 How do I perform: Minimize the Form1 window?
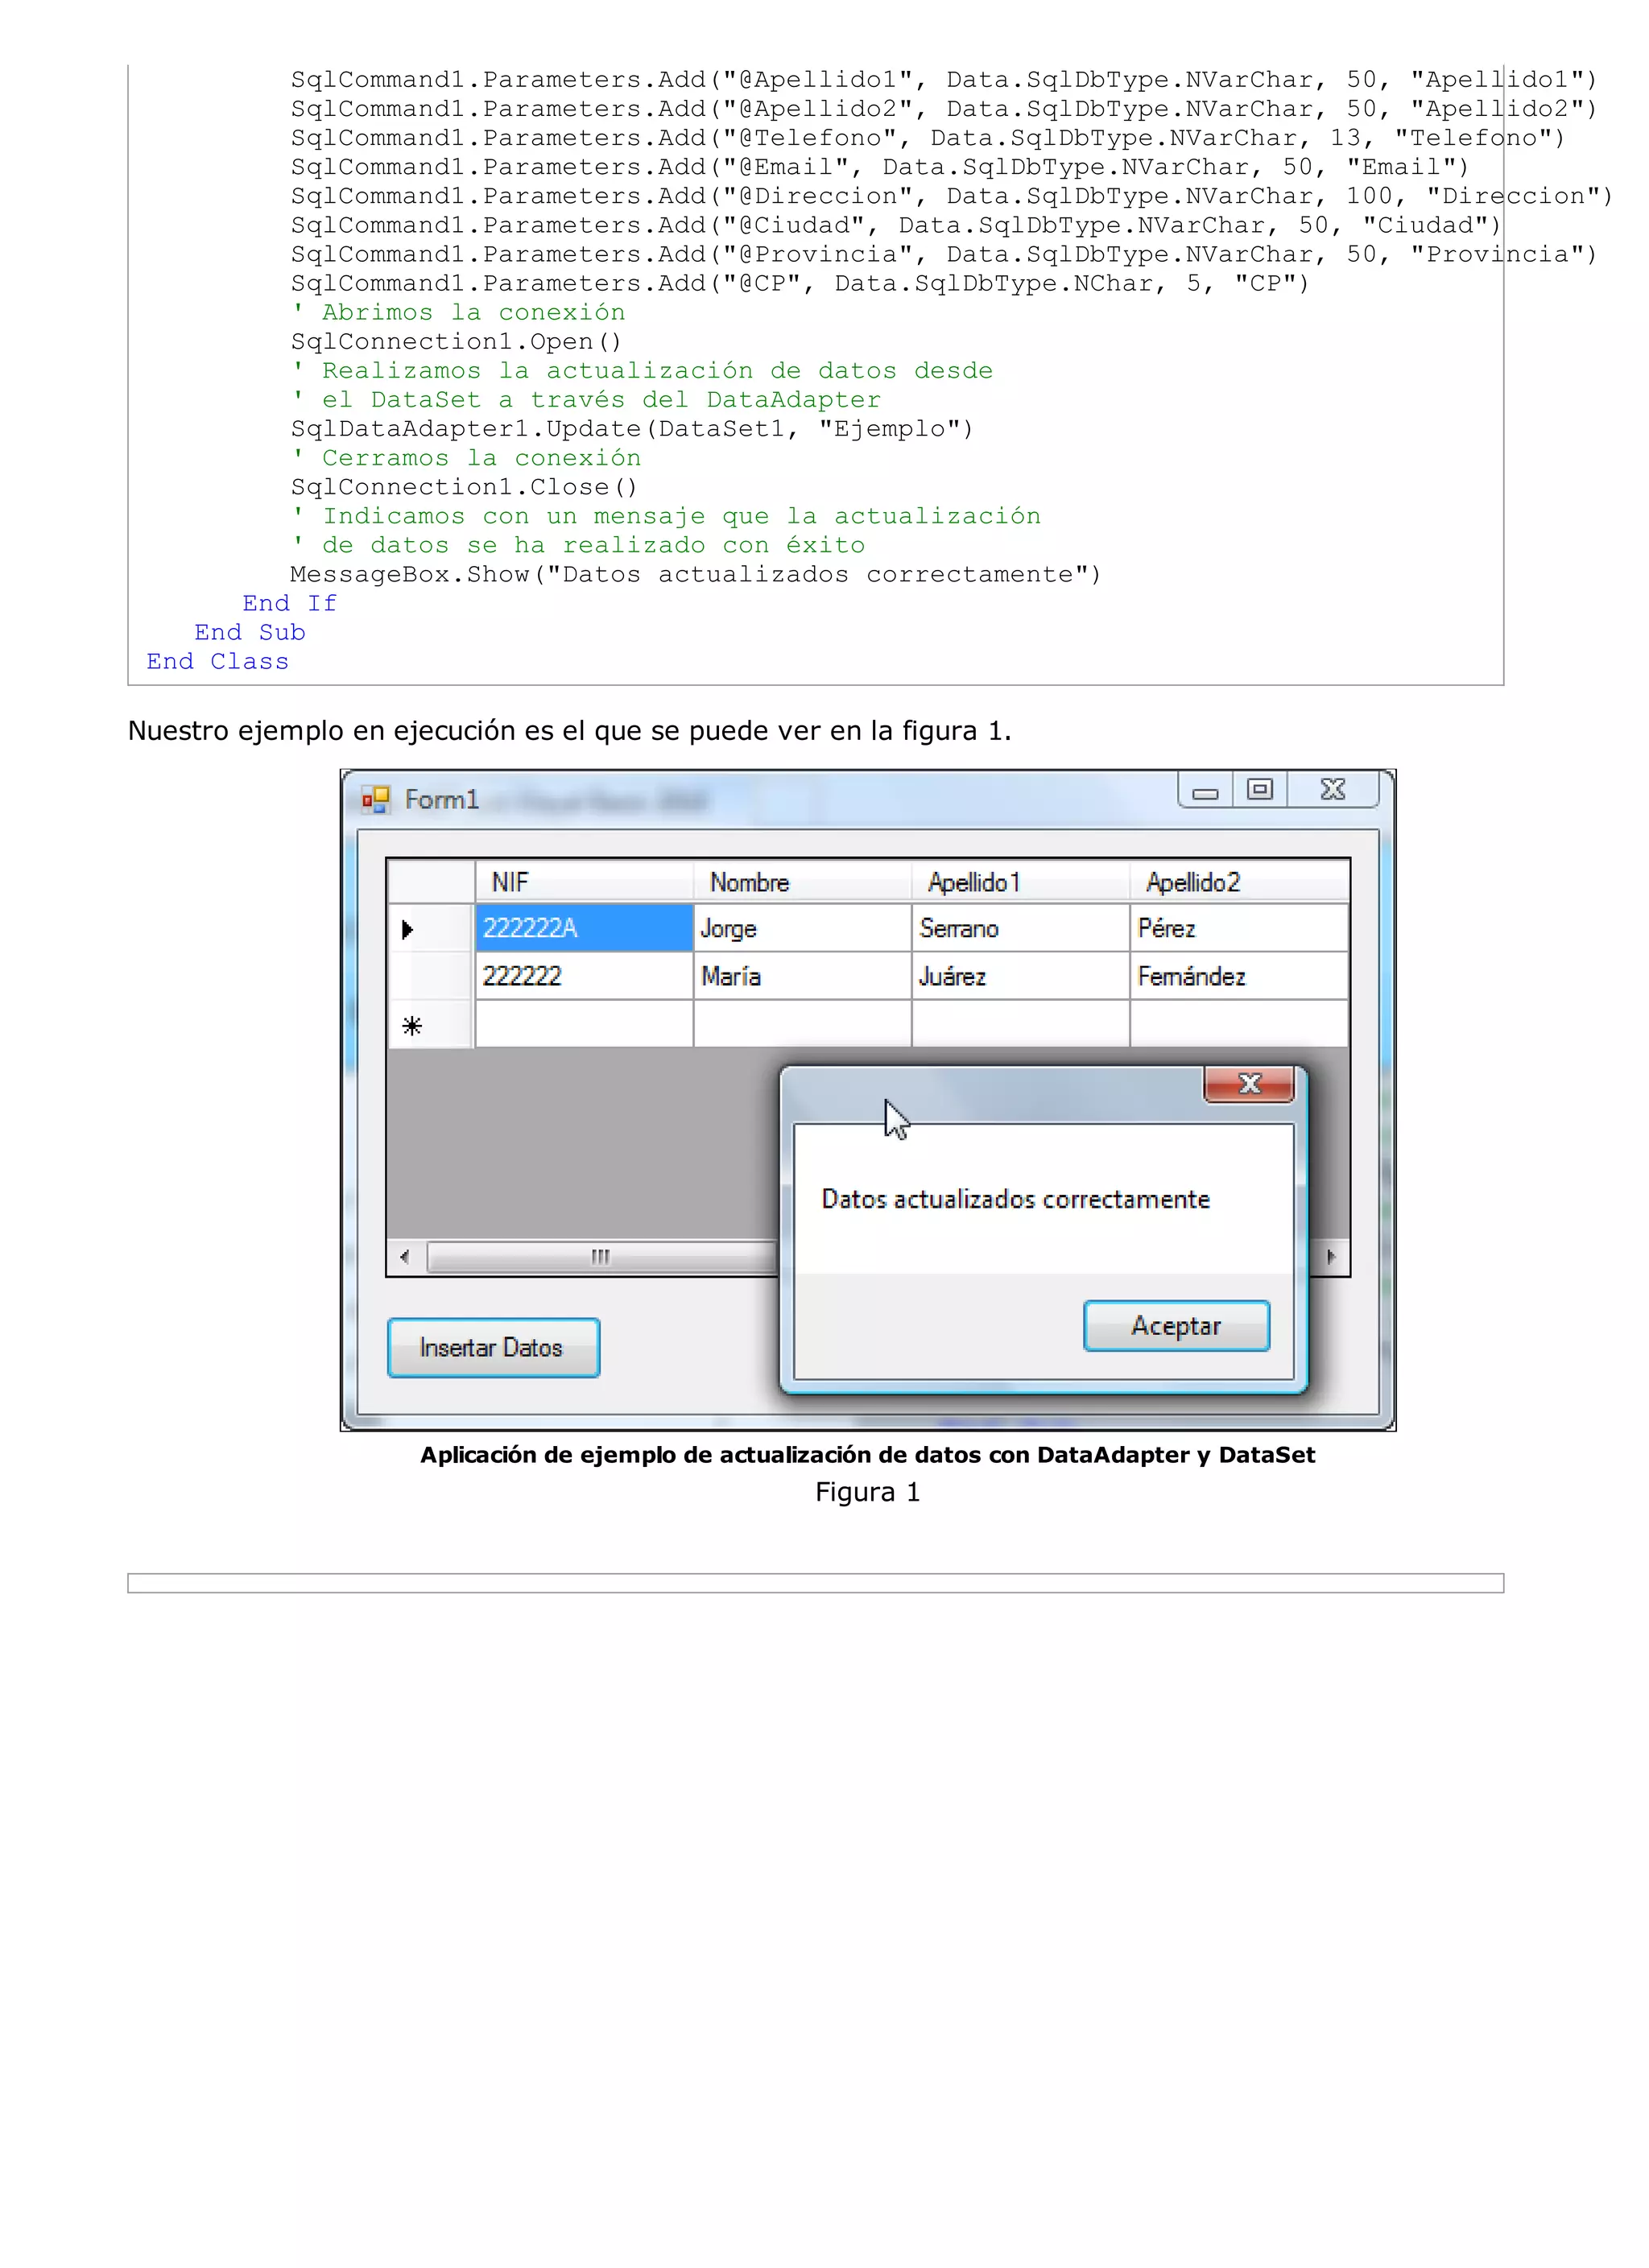(1206, 790)
